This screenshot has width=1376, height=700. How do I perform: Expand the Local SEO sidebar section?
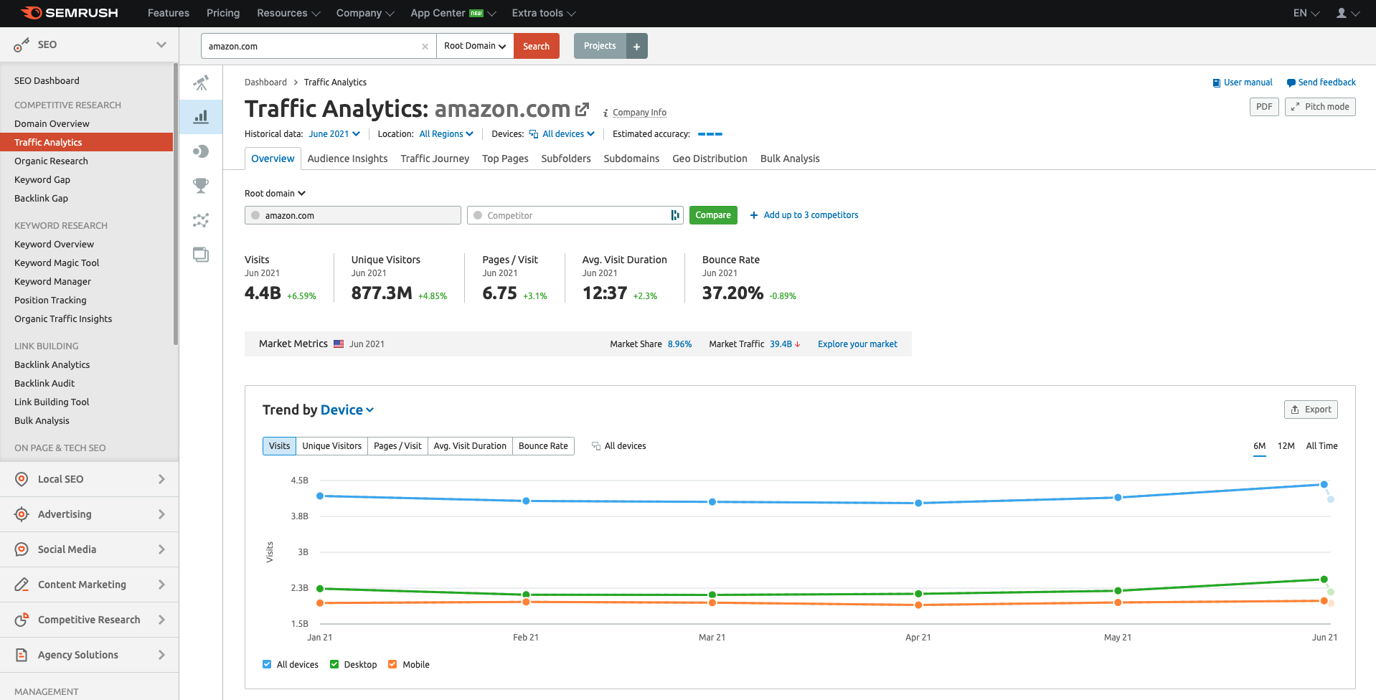click(161, 479)
